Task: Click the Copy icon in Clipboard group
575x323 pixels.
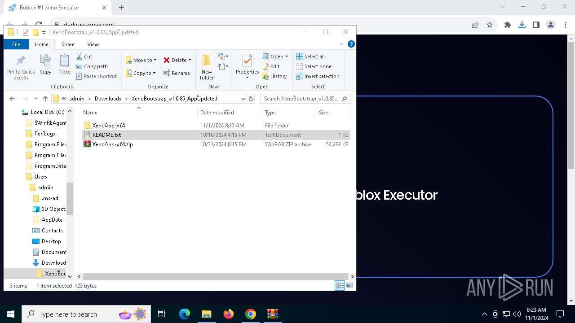Action: [45, 64]
